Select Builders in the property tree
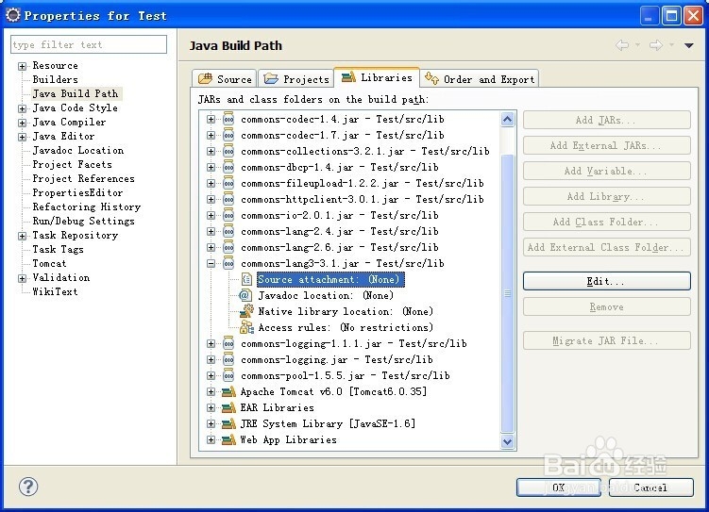Screen dimensions: 709x512 (x=55, y=79)
